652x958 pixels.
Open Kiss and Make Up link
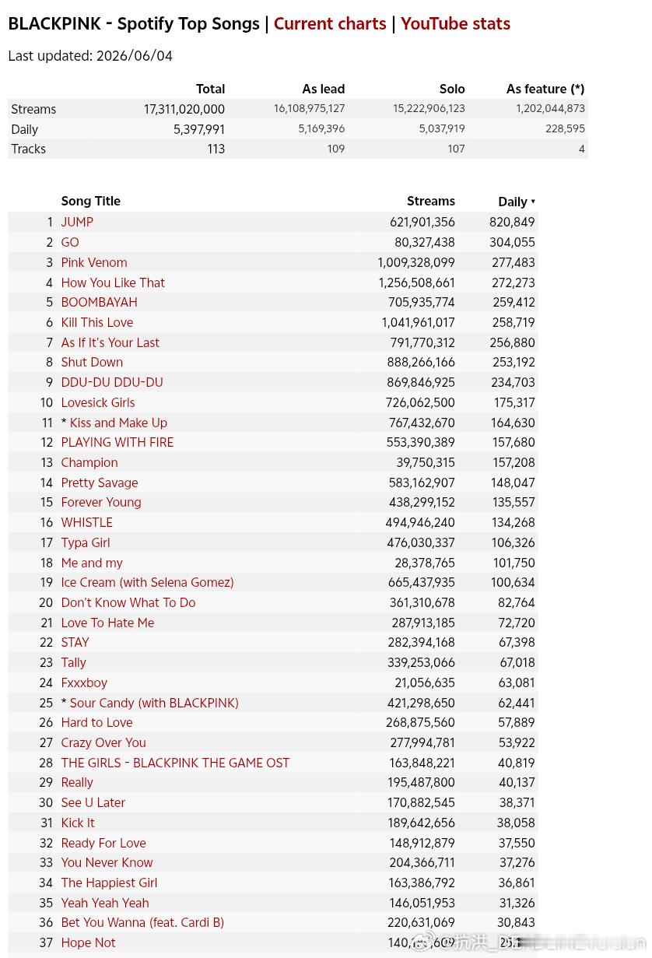118,423
